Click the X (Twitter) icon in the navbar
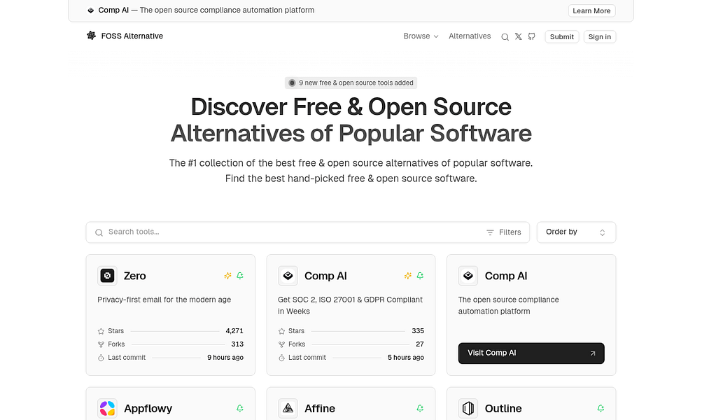 coord(518,36)
